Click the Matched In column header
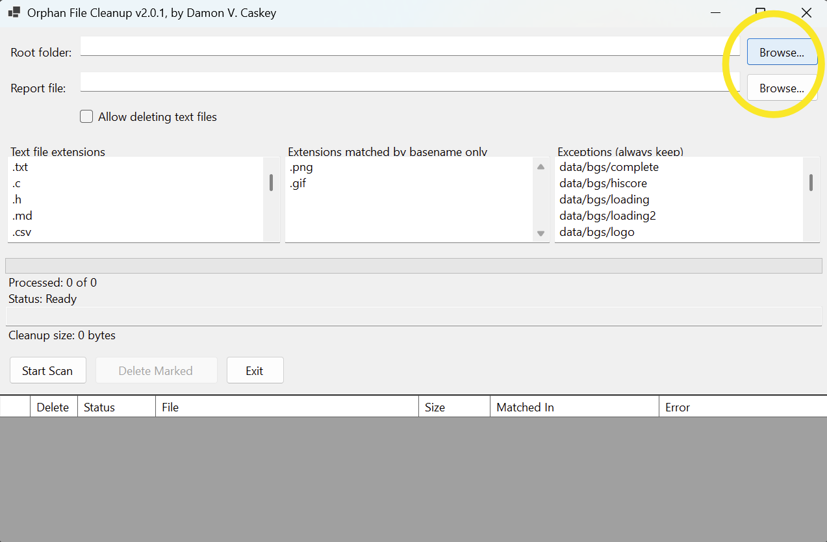Viewport: 827px width, 542px height. (525, 407)
